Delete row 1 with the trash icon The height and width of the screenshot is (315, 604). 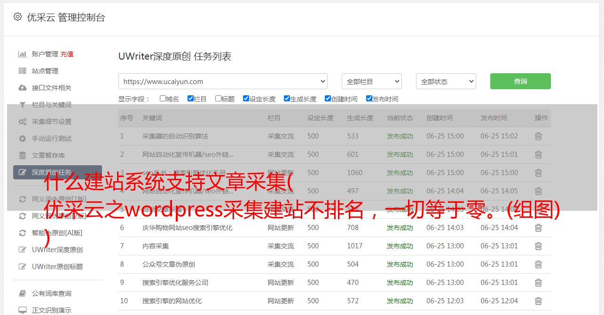pos(538,136)
